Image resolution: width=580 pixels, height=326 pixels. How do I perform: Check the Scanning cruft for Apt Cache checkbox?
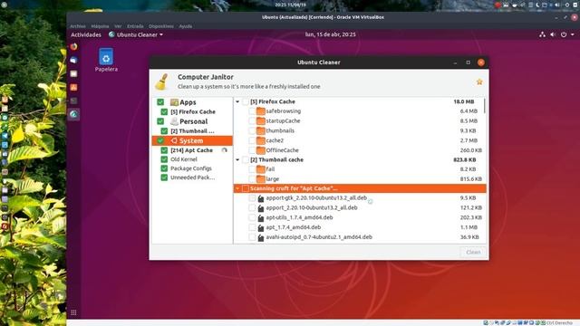246,188
